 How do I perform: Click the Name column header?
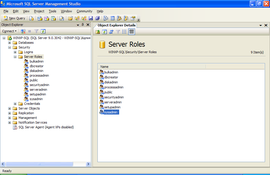[x=152, y=67]
